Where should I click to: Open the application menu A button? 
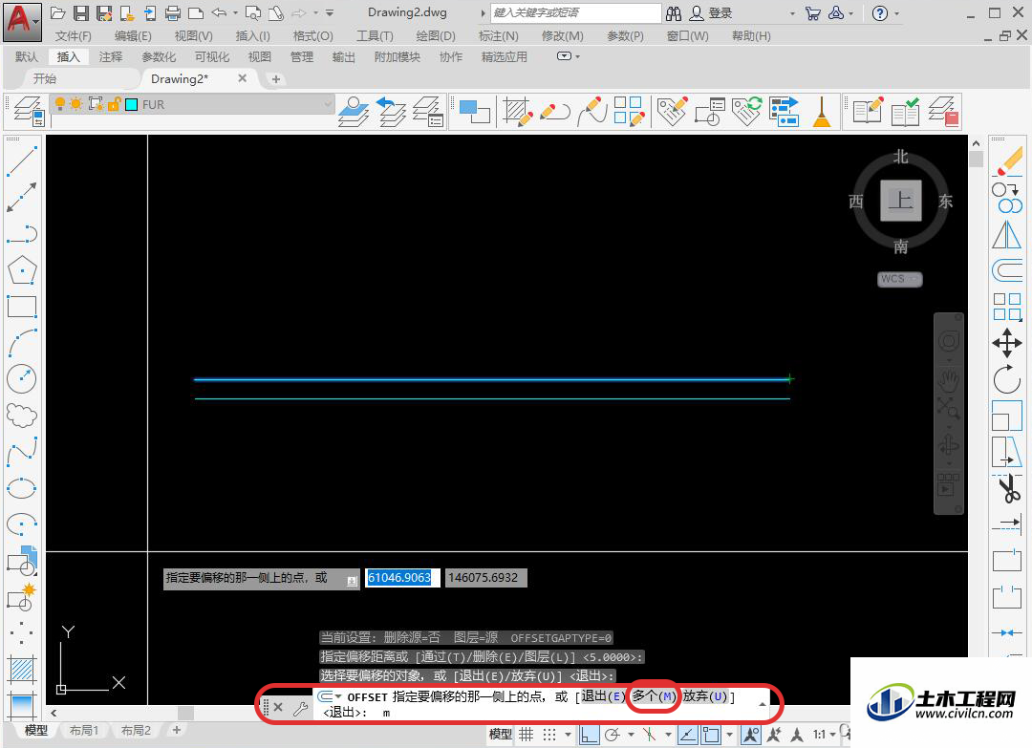22,20
